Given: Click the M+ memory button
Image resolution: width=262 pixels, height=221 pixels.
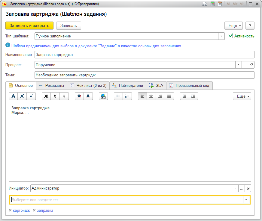Looking at the screenshot, I should 235,4.
